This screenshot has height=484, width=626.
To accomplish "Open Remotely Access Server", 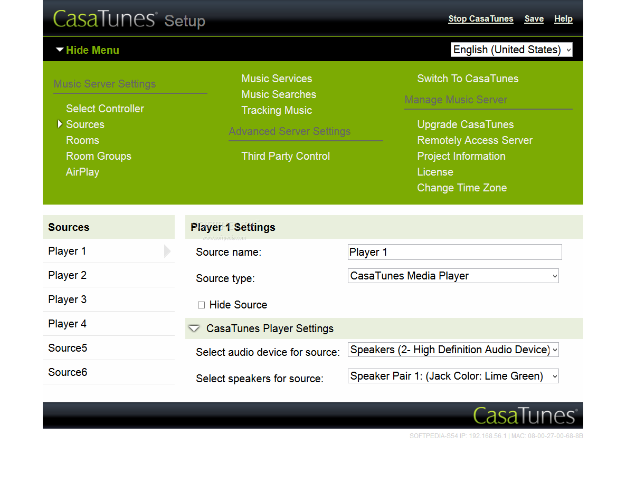I will click(x=475, y=140).
